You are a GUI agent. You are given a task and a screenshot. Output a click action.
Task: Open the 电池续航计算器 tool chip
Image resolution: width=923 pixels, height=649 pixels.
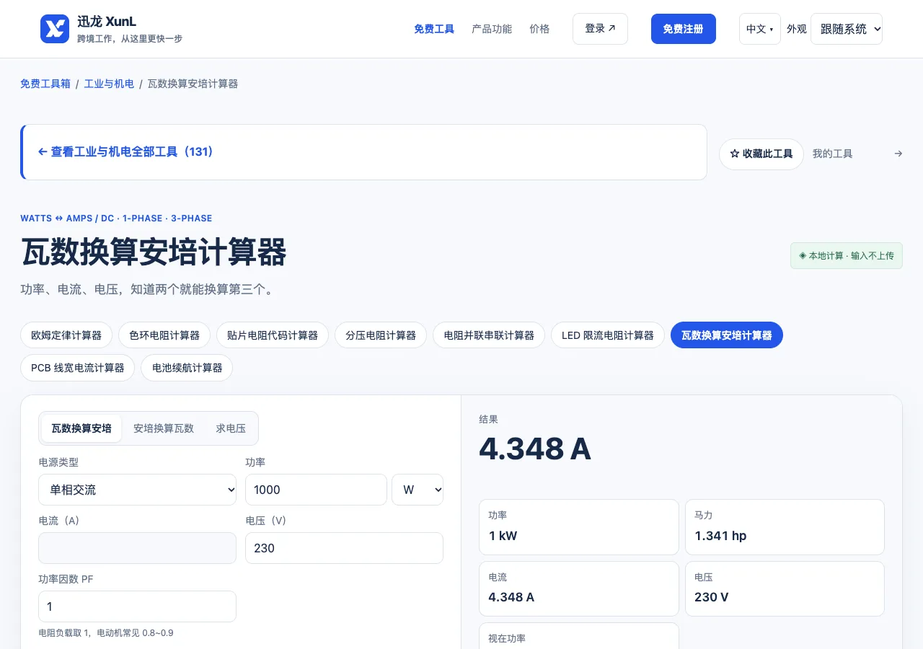coord(187,368)
